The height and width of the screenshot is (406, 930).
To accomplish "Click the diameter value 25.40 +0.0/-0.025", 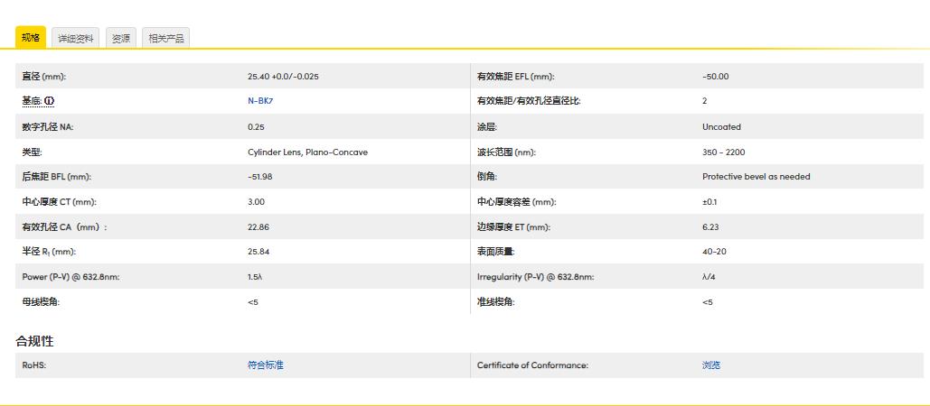I will point(283,77).
